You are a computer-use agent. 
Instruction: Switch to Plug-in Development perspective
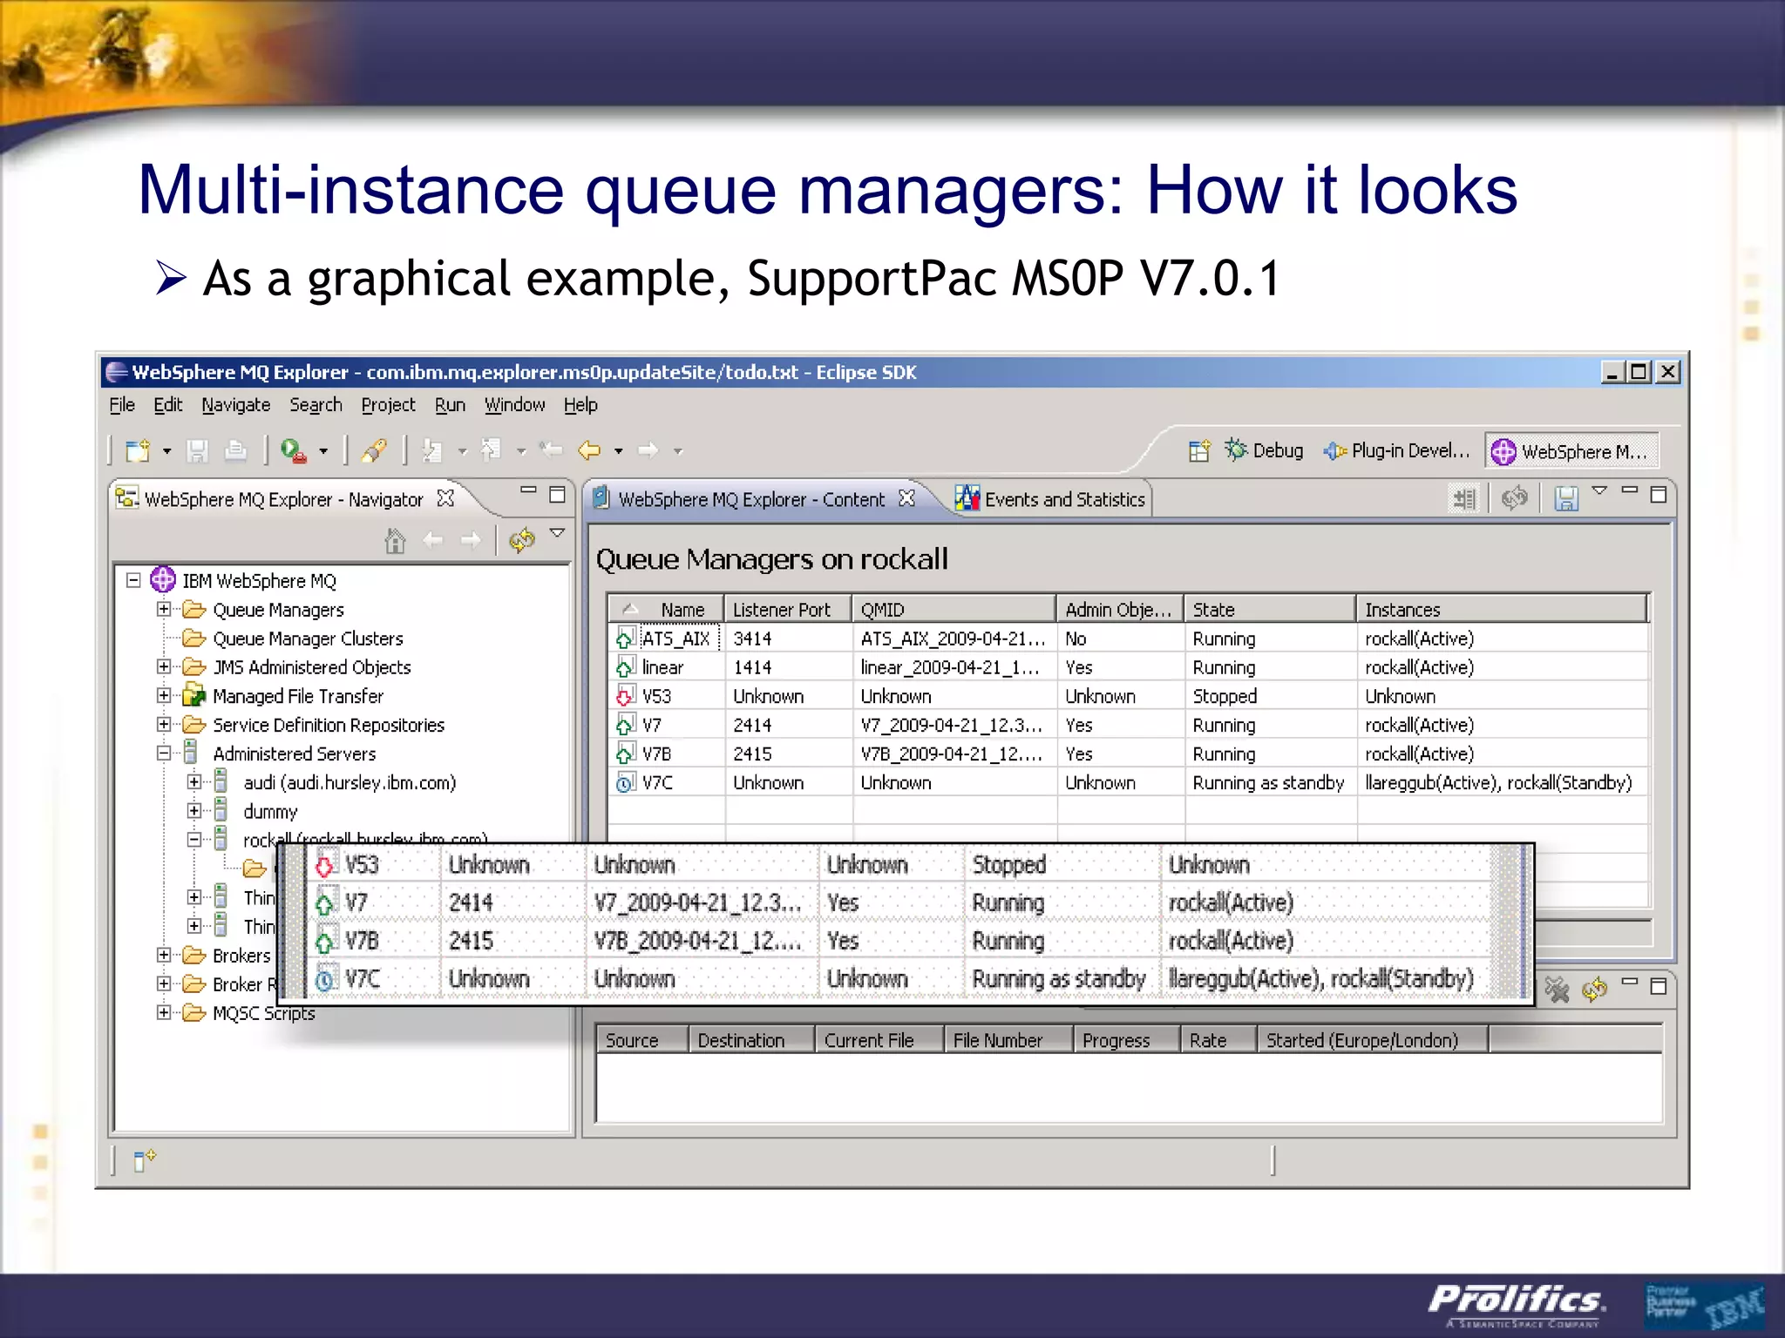click(1397, 450)
